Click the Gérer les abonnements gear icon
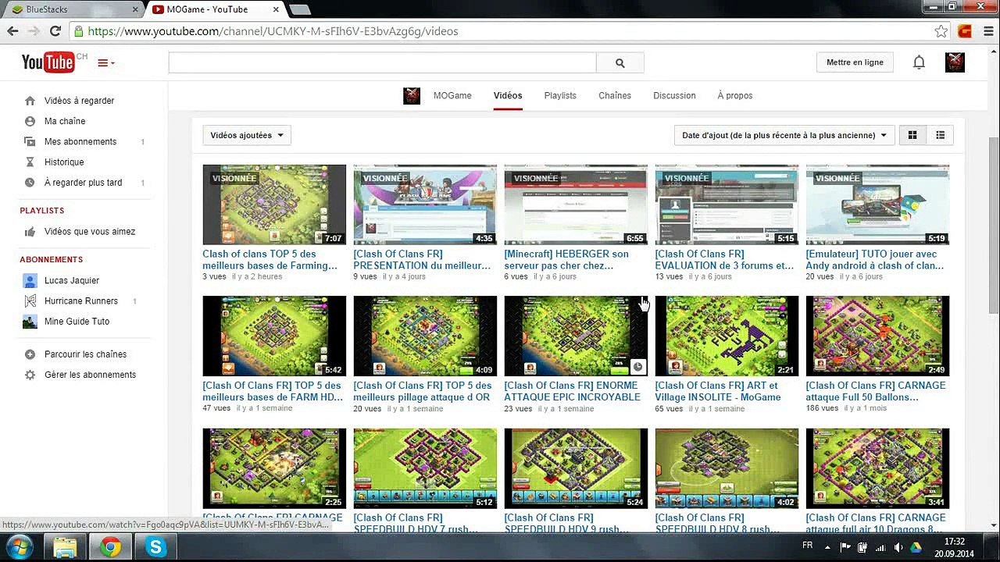This screenshot has height=562, width=1000. point(30,375)
